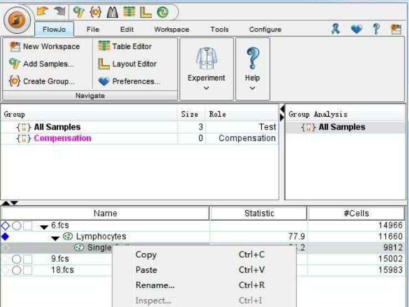The height and width of the screenshot is (307, 409).
Task: Open layout editor L icon in quick toolbar
Action: tap(146, 12)
